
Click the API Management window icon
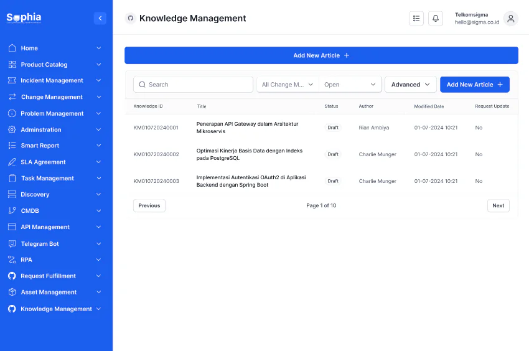[12, 227]
